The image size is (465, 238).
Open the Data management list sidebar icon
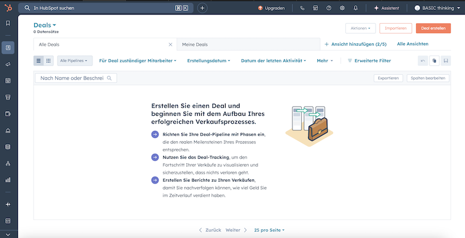click(x=8, y=147)
